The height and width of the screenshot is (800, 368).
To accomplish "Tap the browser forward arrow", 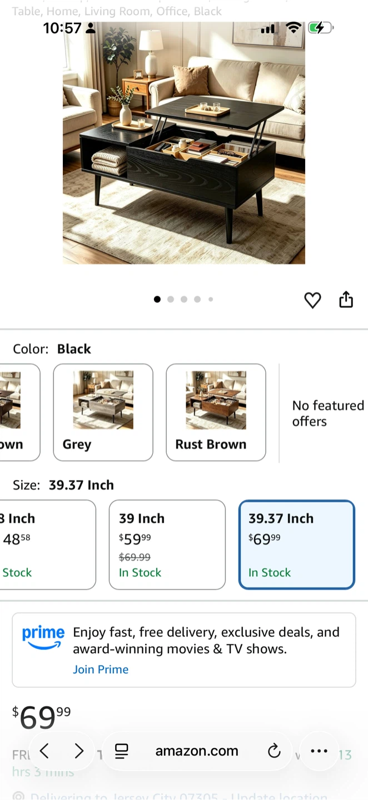I will pos(79,751).
